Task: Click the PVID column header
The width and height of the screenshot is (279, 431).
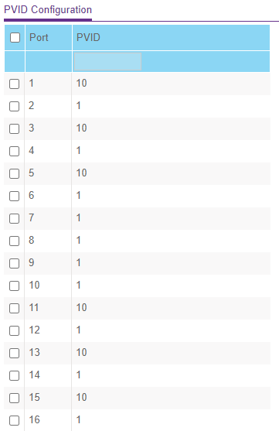Action: tap(88, 37)
